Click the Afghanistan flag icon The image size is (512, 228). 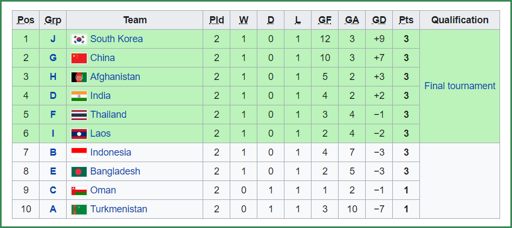point(79,77)
